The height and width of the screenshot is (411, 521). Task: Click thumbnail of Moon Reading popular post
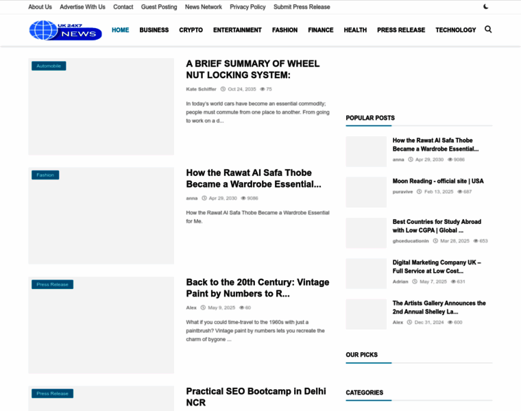pyautogui.click(x=366, y=192)
